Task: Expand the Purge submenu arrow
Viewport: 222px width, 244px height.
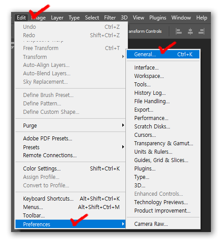Action: [123, 125]
